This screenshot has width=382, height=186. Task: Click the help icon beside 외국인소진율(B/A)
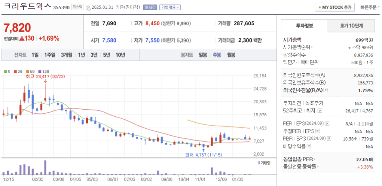pyautogui.click(x=325, y=91)
